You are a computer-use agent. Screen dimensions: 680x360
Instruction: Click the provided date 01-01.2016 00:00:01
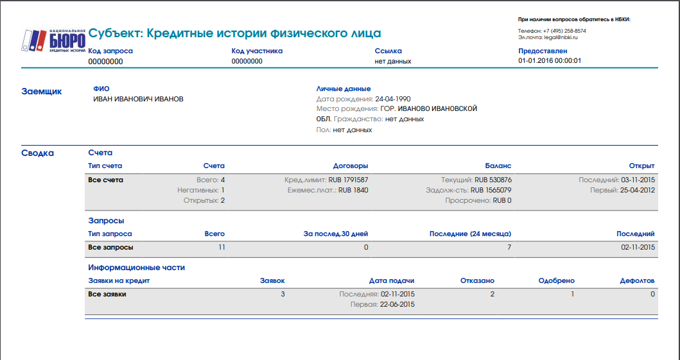point(550,61)
